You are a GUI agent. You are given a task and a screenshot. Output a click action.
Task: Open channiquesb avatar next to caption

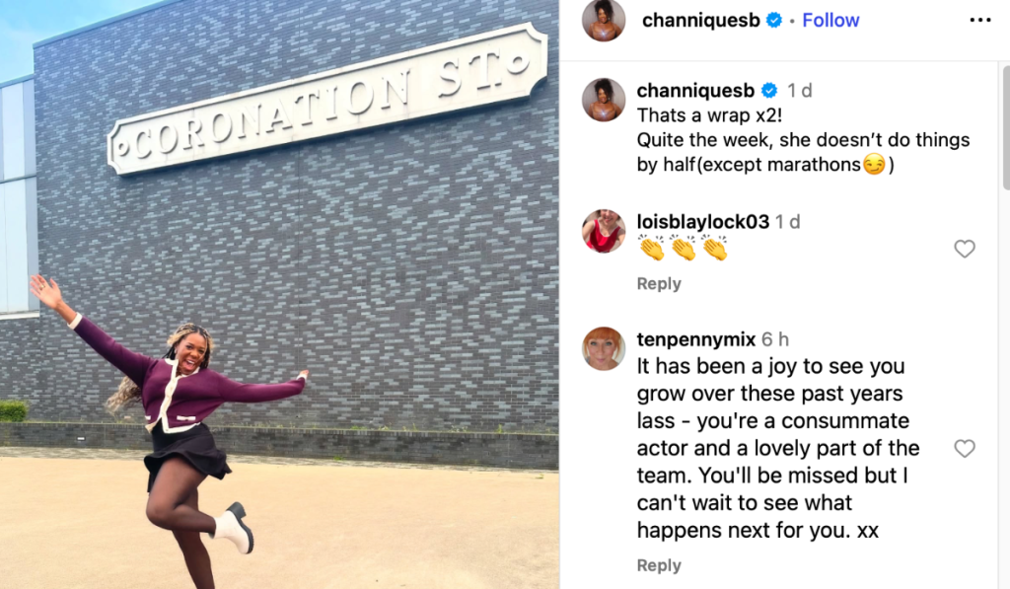tap(604, 100)
